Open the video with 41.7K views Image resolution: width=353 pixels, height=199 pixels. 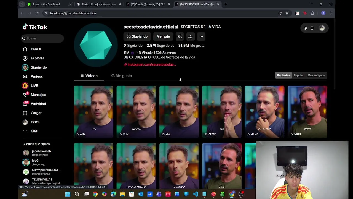(264, 112)
